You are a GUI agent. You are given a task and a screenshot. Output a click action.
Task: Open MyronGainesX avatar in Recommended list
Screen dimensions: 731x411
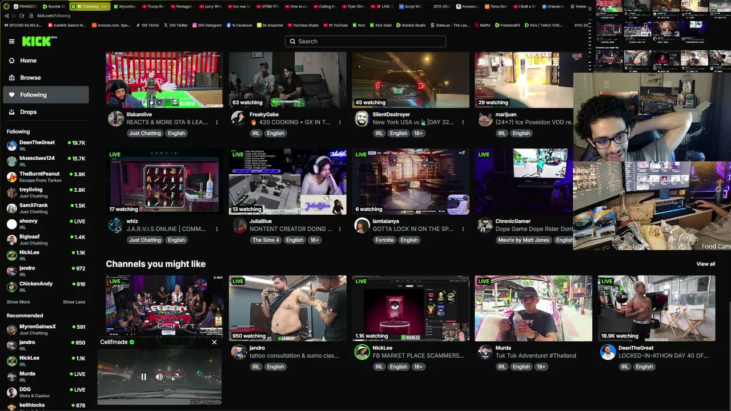pyautogui.click(x=11, y=329)
